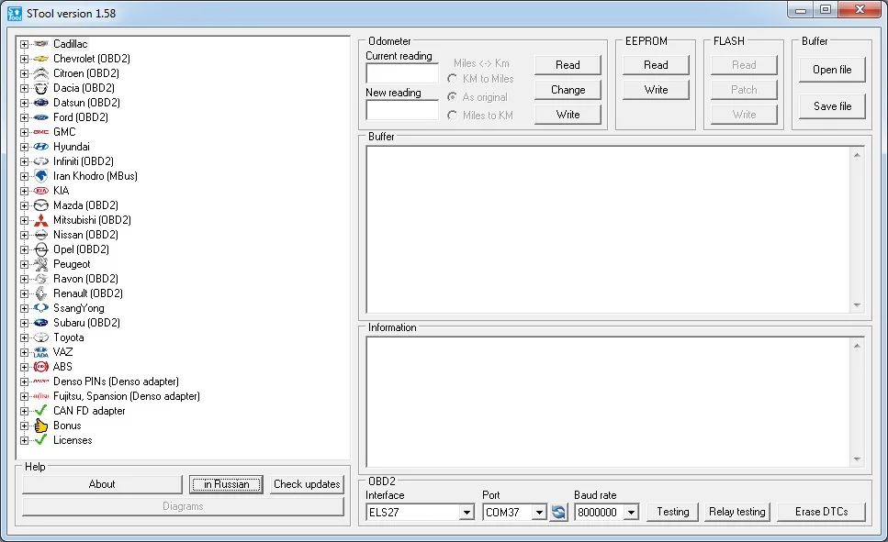
Task: Click the VAZ Lada logo icon
Action: [x=40, y=352]
